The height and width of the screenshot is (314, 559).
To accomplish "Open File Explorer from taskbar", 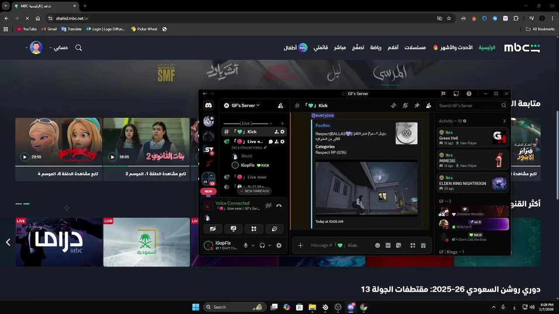I will (x=312, y=307).
